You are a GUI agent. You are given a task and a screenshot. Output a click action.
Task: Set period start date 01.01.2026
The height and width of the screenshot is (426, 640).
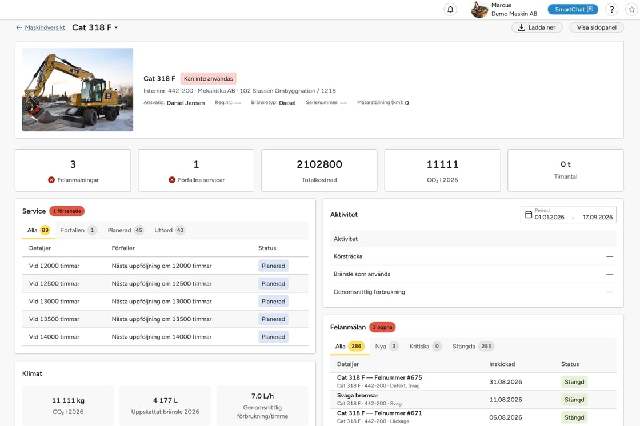click(x=549, y=217)
